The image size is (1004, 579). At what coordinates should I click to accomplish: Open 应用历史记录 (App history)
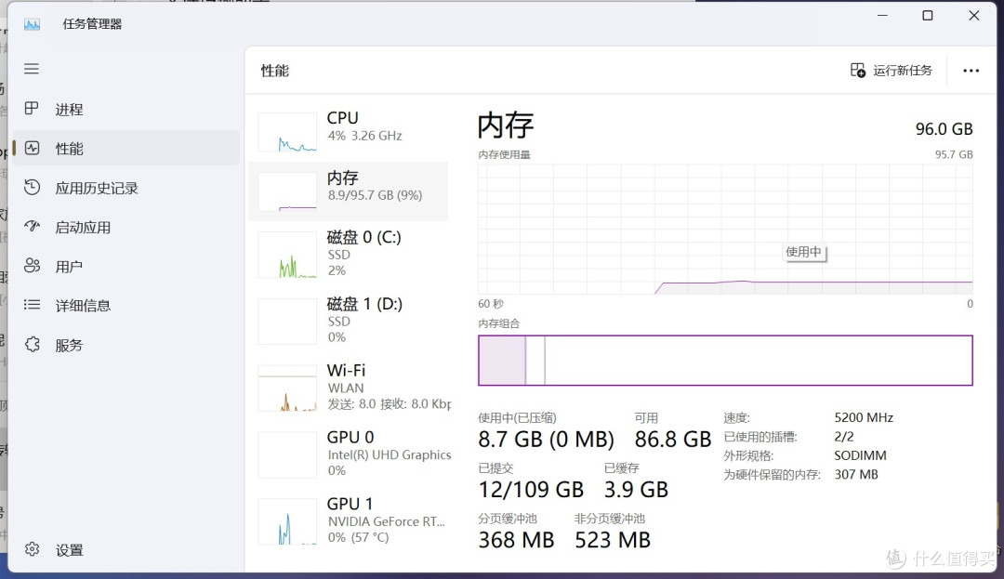(x=96, y=187)
